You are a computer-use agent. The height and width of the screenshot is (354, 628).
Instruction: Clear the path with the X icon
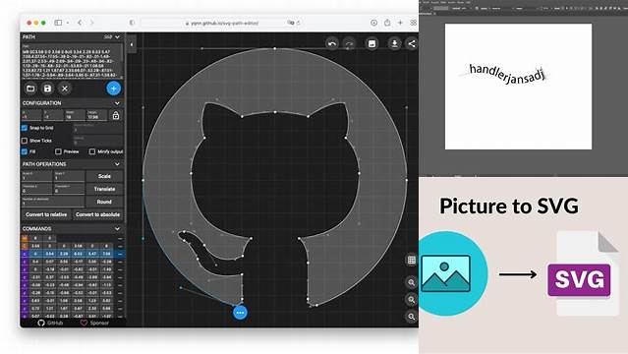pos(65,88)
